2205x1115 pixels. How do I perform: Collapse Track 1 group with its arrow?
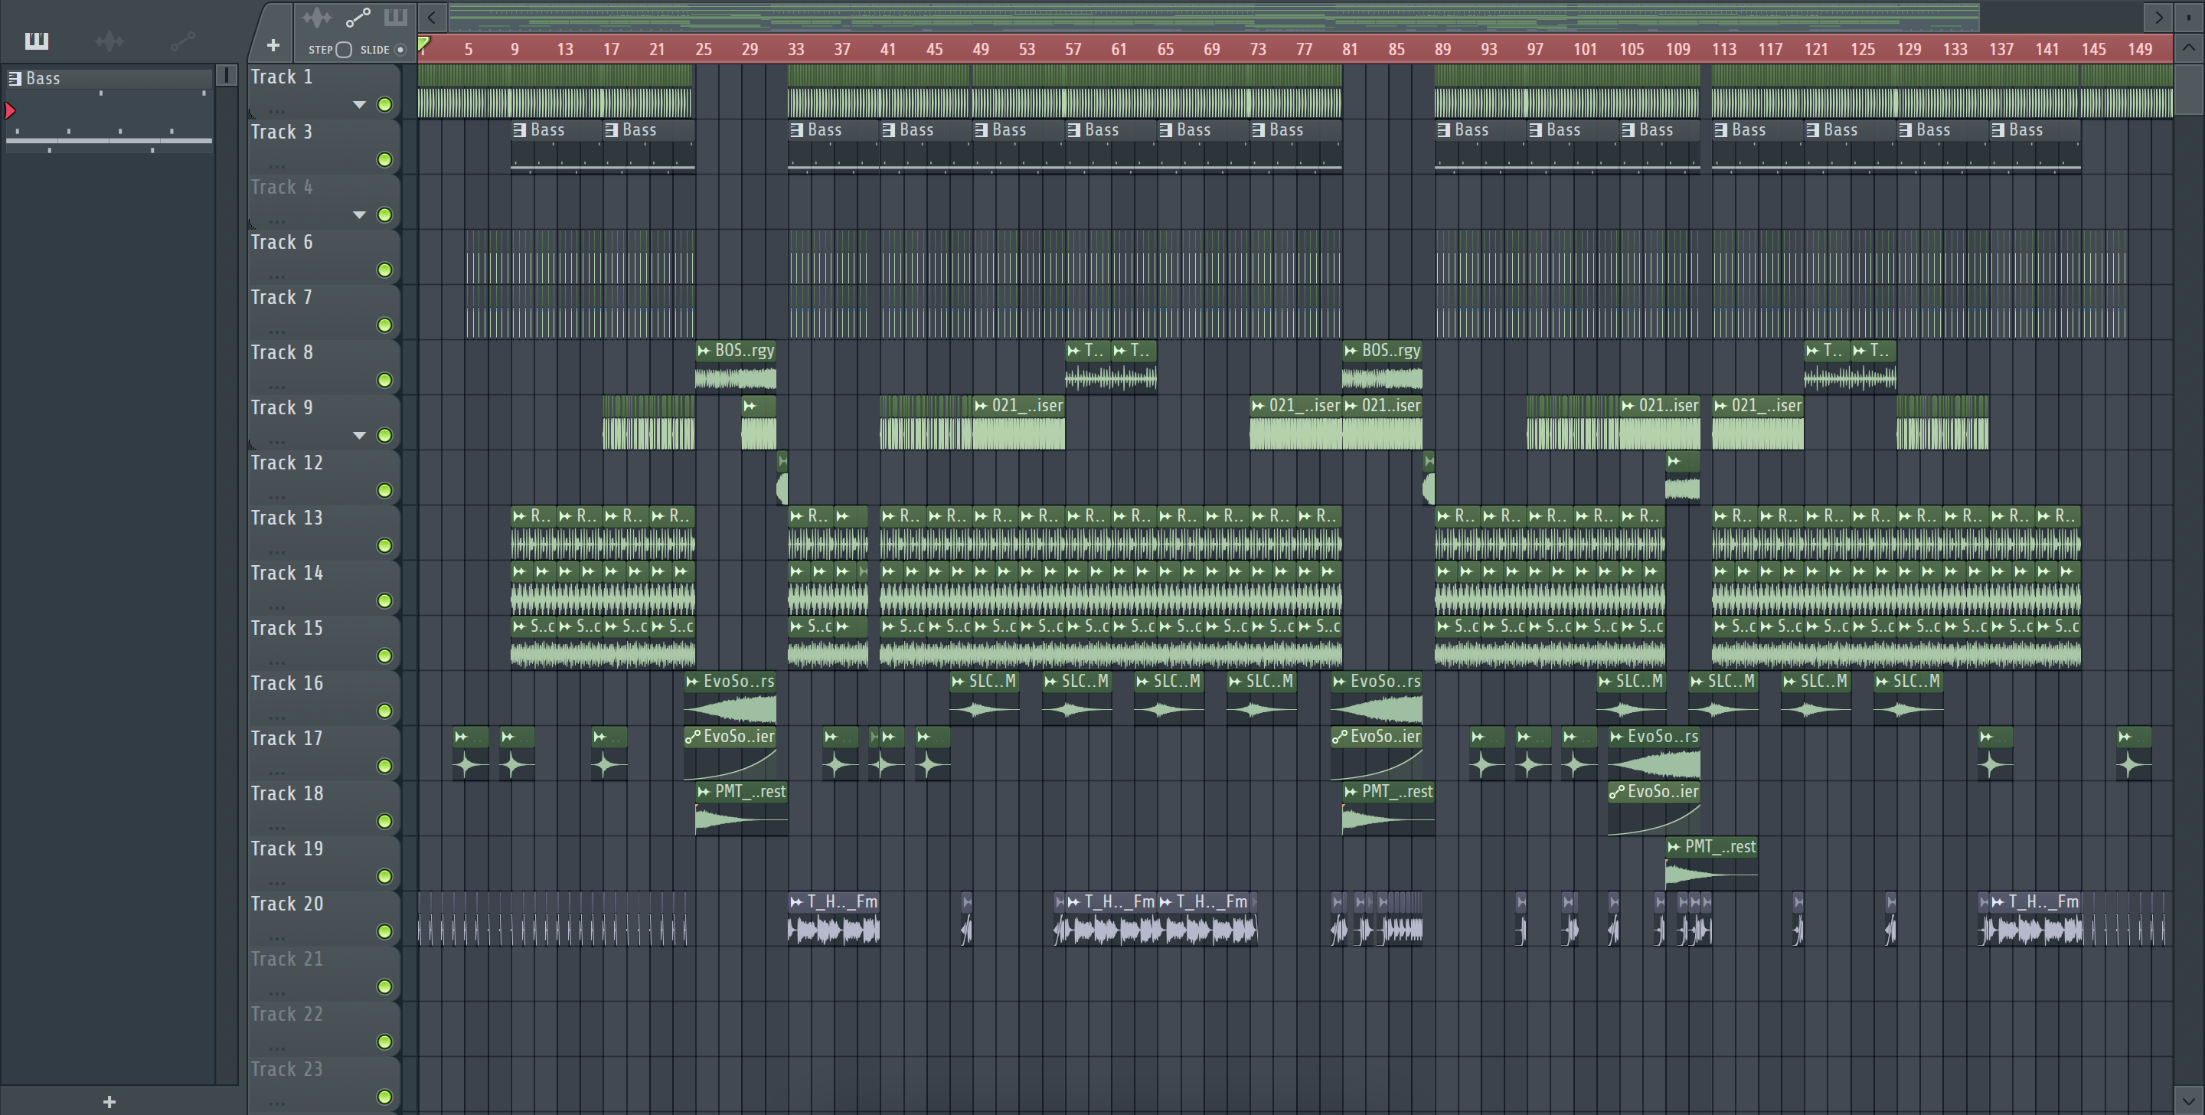coord(360,104)
